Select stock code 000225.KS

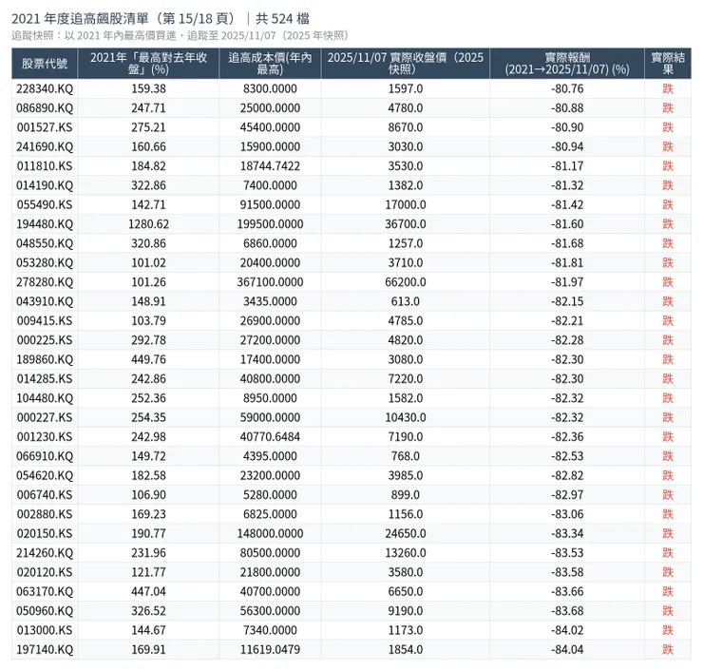tap(45, 340)
